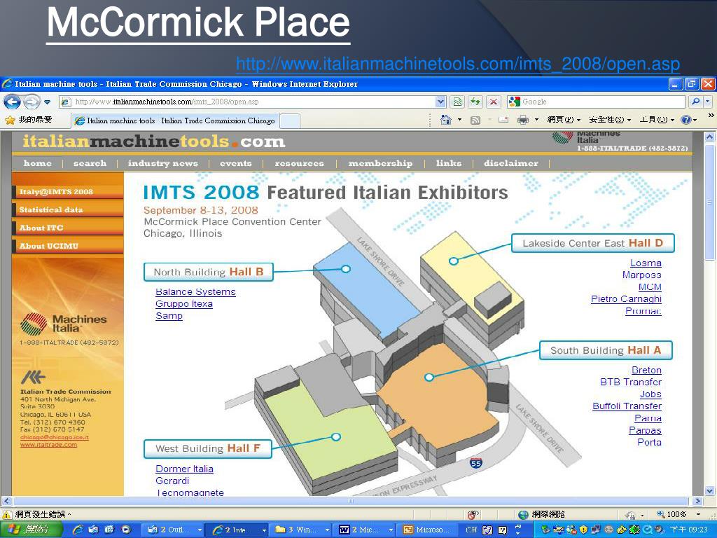717x538 pixels.
Task: Open the Dormer Italia exhibitor link
Action: [184, 469]
